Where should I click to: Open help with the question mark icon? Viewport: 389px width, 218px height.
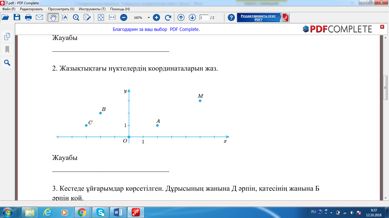tap(232, 17)
